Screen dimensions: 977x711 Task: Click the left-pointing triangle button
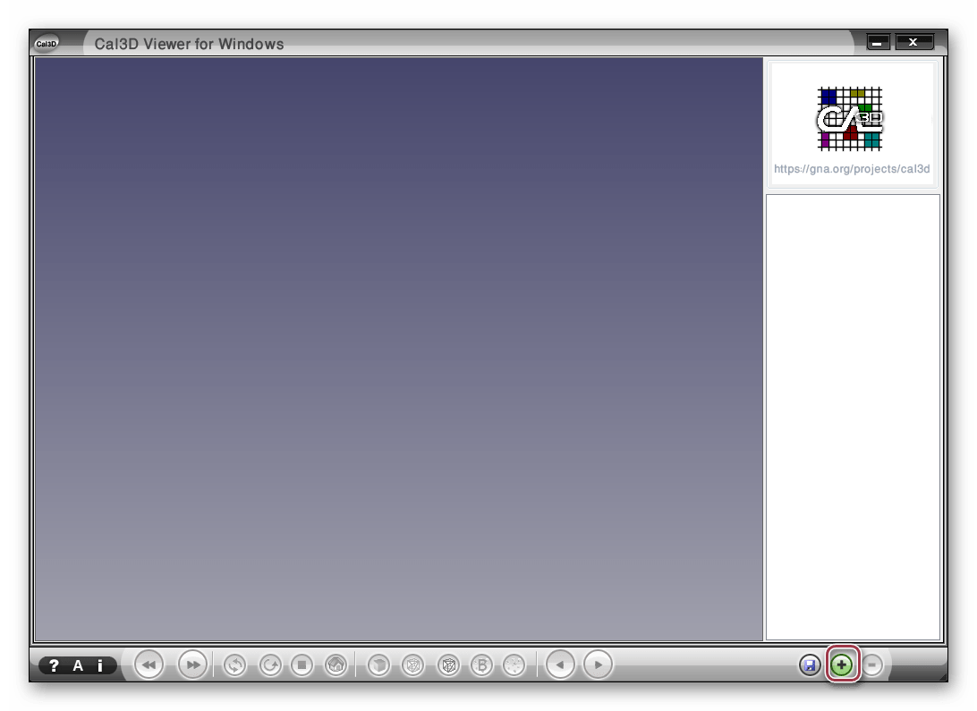[x=560, y=665]
